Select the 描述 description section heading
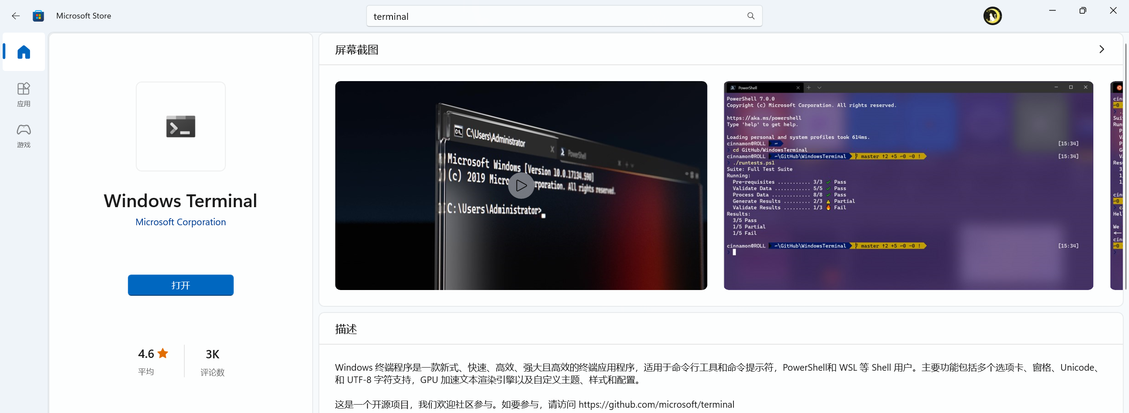 point(346,329)
